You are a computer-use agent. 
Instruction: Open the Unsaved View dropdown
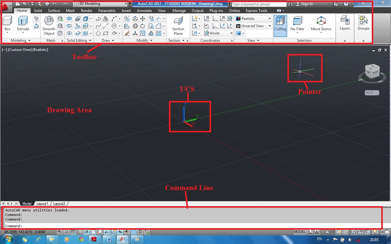point(253,26)
